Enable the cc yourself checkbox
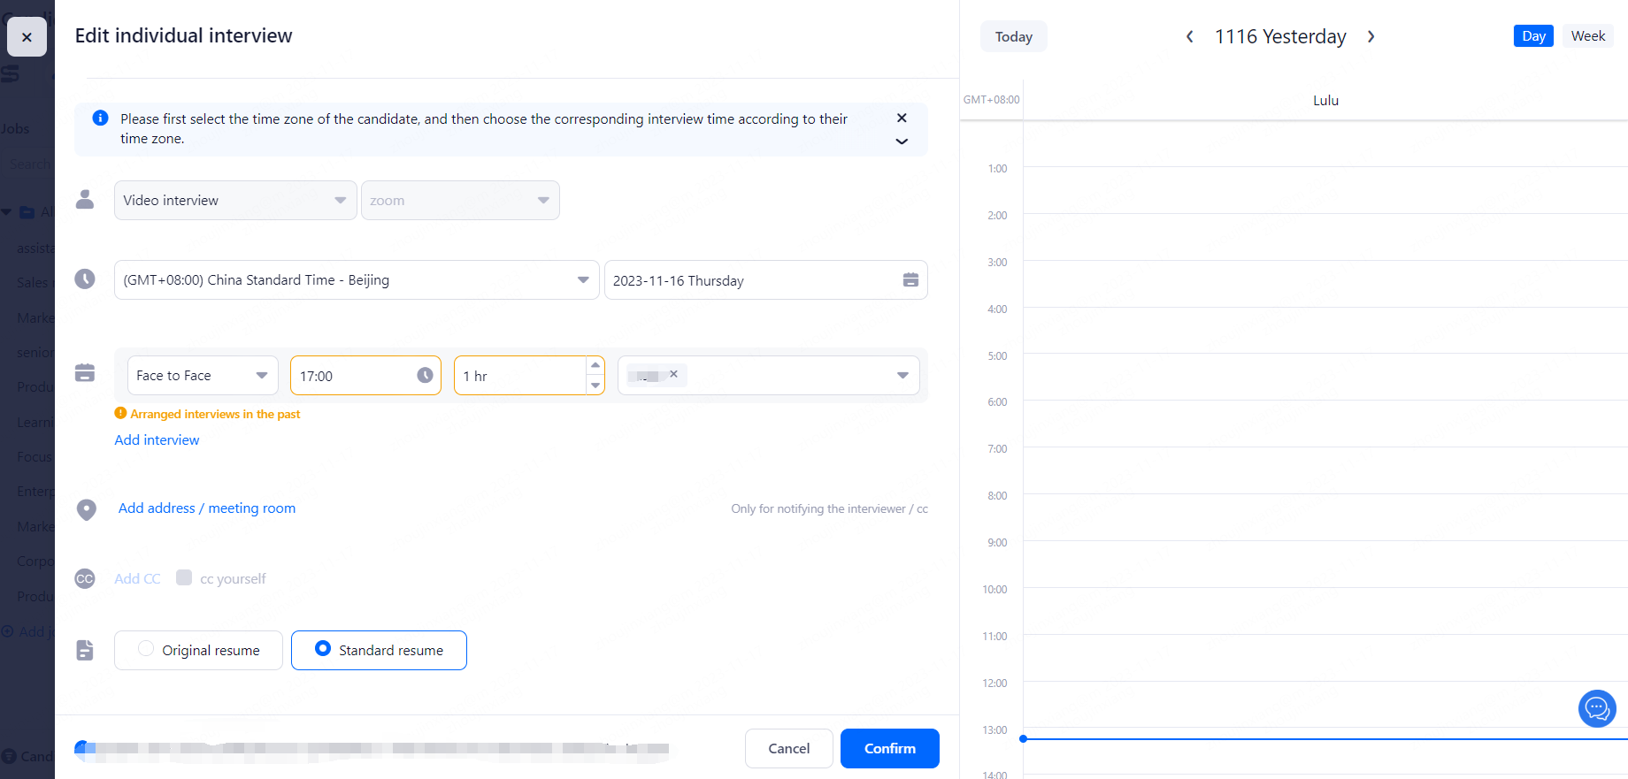Image resolution: width=1628 pixels, height=779 pixels. [184, 577]
